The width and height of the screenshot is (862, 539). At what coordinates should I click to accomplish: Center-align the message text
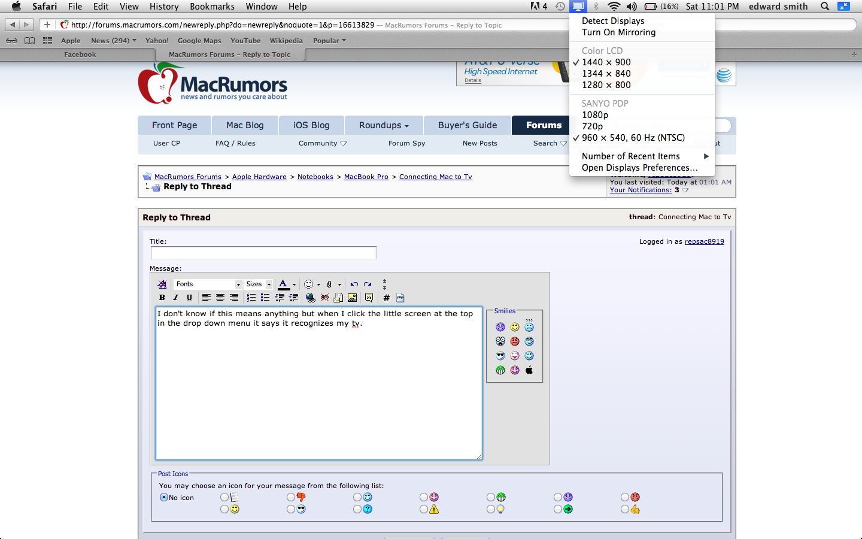(x=220, y=298)
